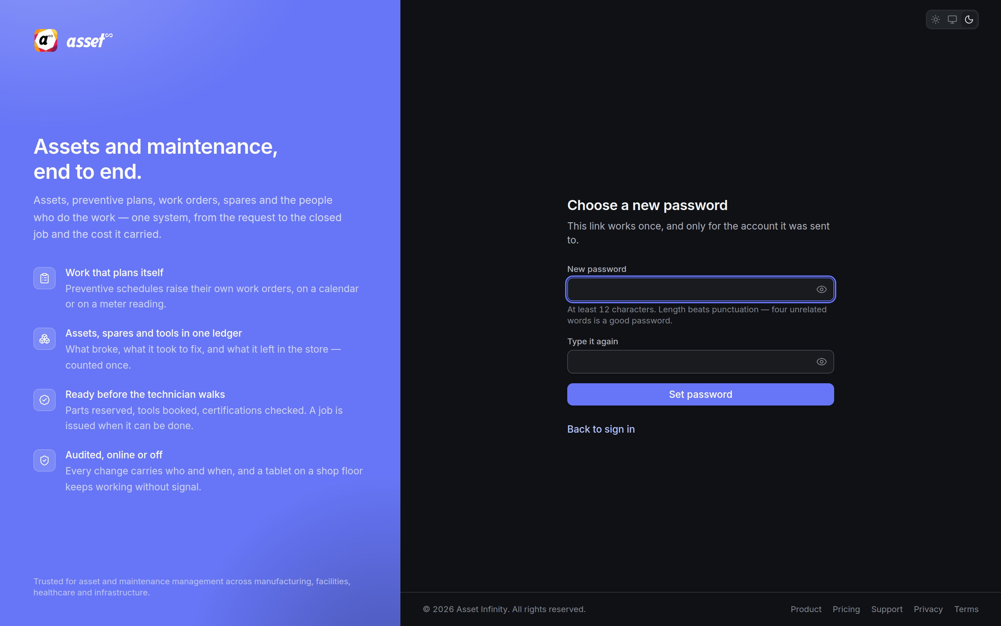1001x626 pixels.
Task: Click Assets, spares and tools in one ledger
Action: 154,333
